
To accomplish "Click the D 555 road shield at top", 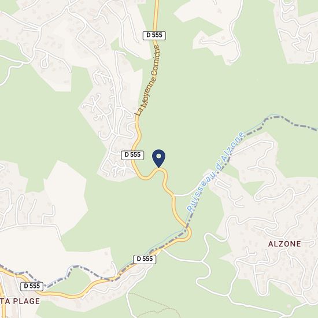I will pos(154,35).
